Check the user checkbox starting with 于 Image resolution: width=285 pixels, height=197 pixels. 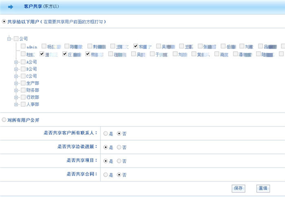click(152, 54)
